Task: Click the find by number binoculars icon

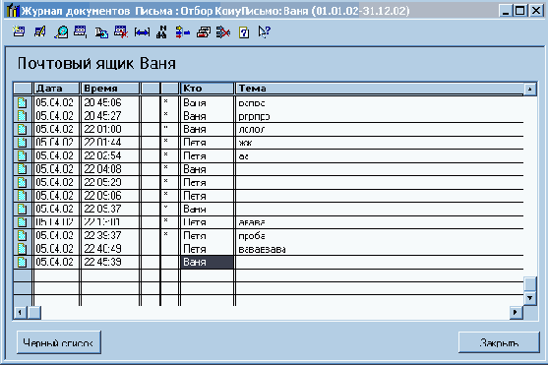Action: click(x=161, y=31)
